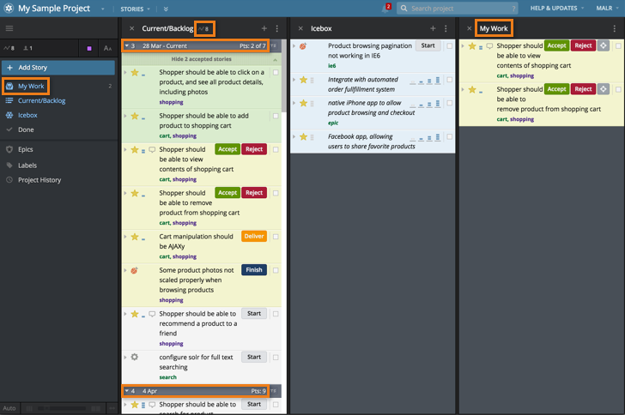Add a story in the Icebox panel with plus

(x=433, y=28)
